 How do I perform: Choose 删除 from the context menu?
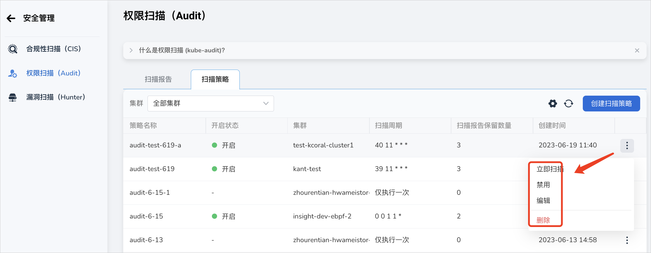click(543, 220)
